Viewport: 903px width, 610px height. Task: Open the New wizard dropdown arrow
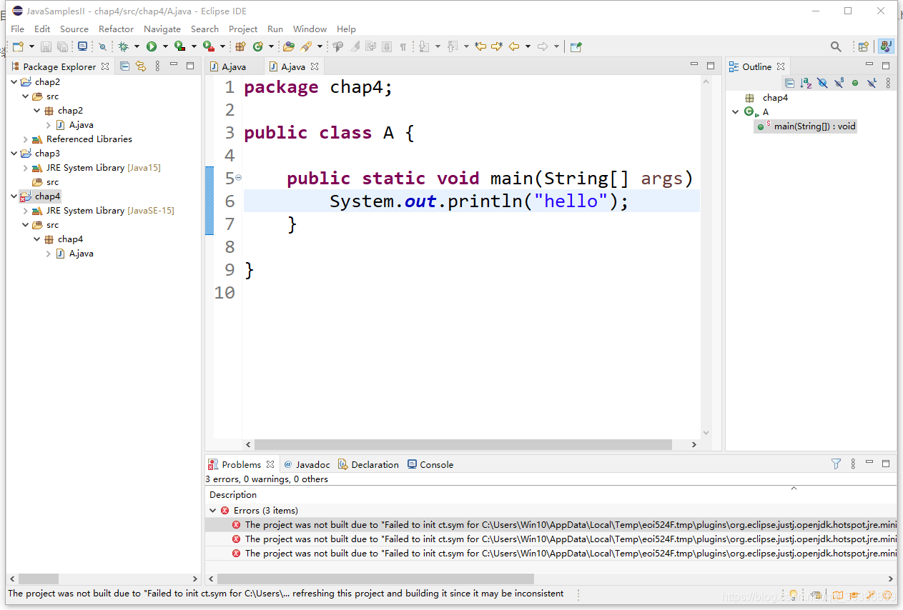coord(31,46)
